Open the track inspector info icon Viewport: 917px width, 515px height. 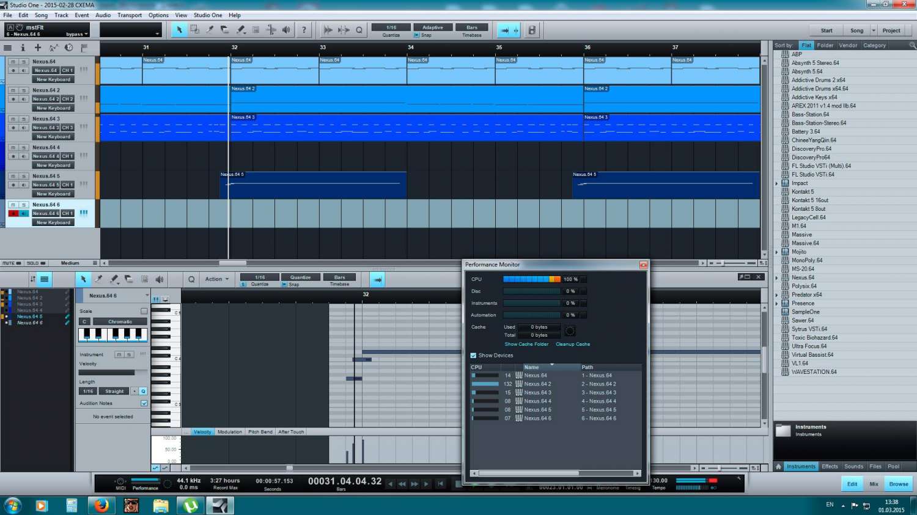pos(23,48)
